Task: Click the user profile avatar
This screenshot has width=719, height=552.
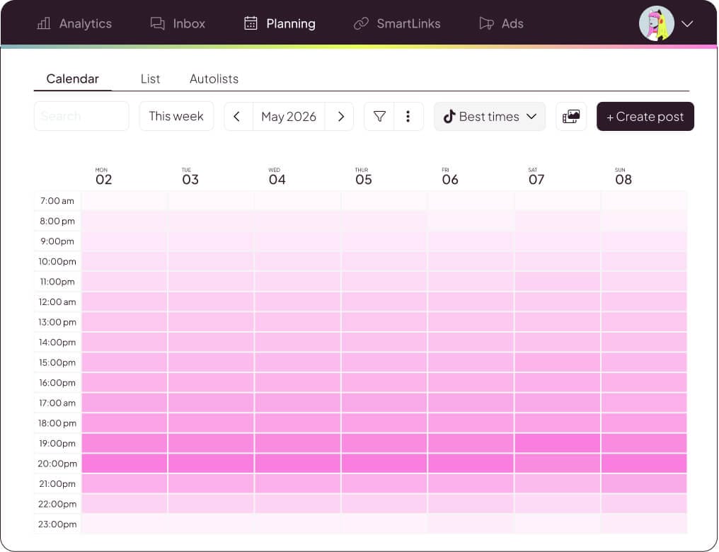Action: 657,23
